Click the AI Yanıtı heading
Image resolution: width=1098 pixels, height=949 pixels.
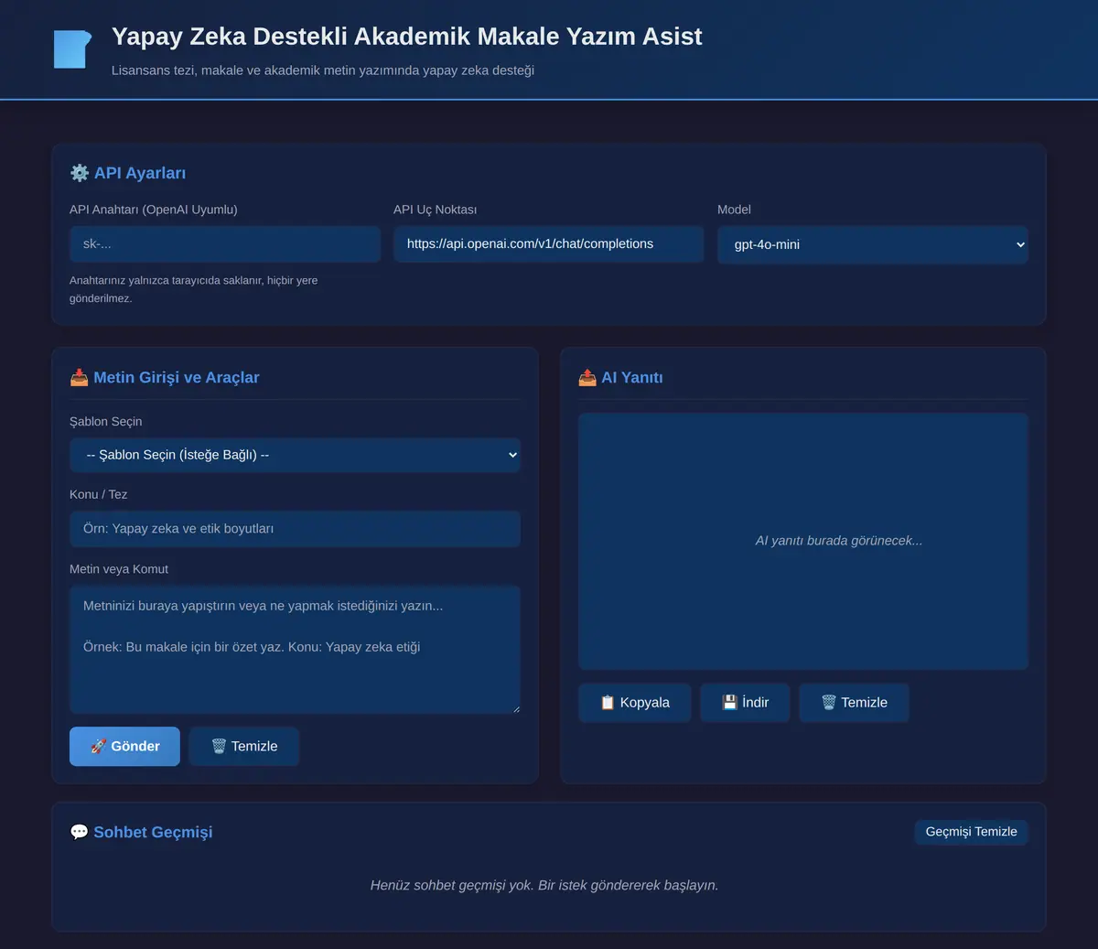click(632, 377)
